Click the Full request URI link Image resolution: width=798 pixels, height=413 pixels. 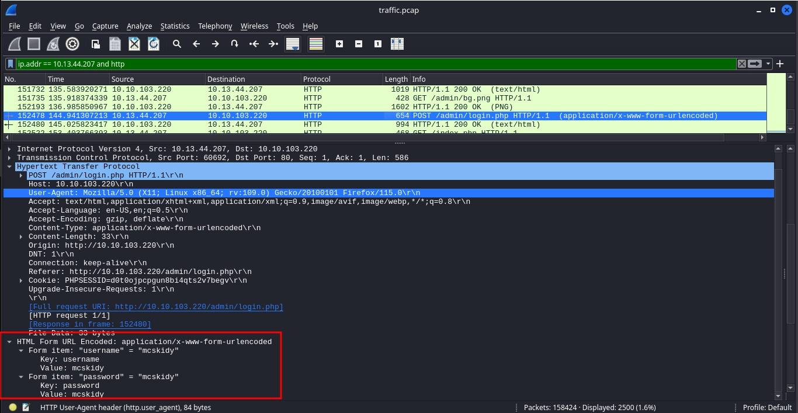click(156, 307)
